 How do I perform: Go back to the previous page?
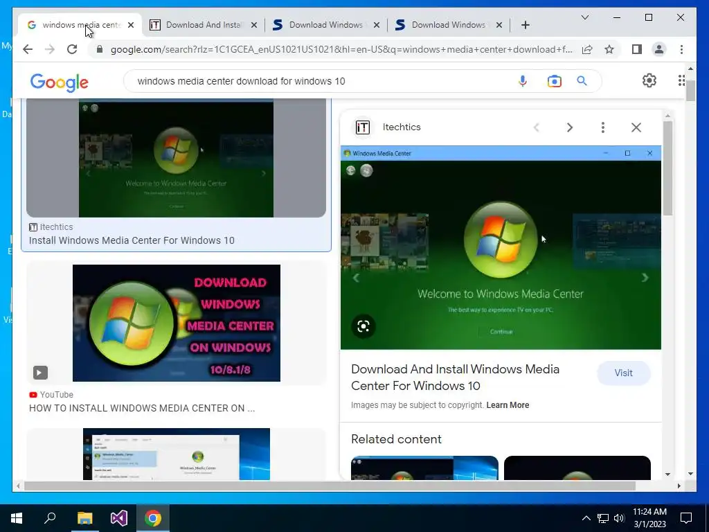pos(28,49)
